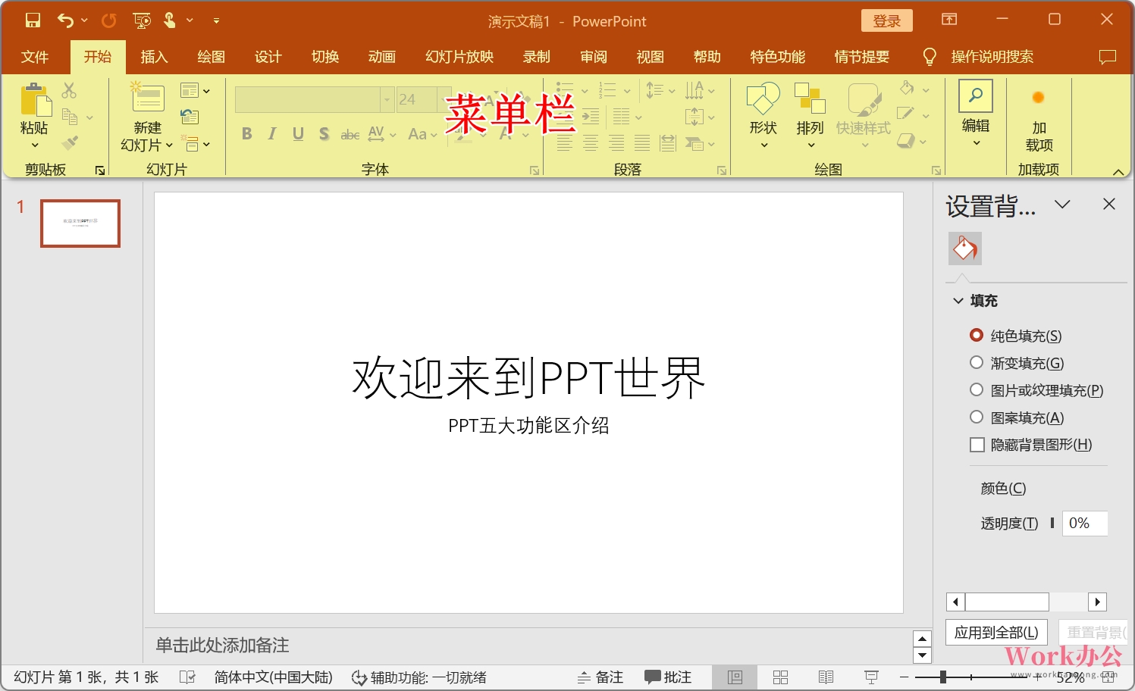Click the copy icon in clipboard group
Viewport: 1135px width, 691px height.
70,117
